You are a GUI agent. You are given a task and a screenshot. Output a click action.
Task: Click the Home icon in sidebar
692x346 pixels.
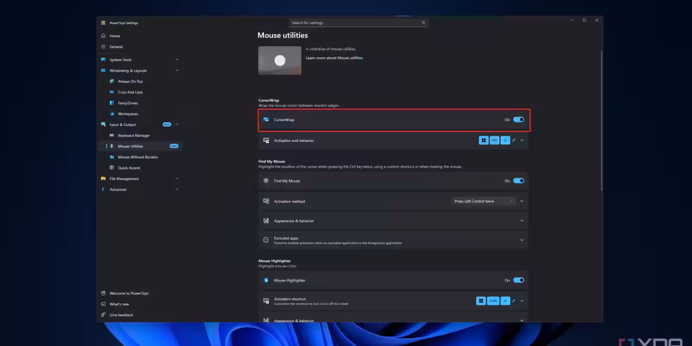103,36
